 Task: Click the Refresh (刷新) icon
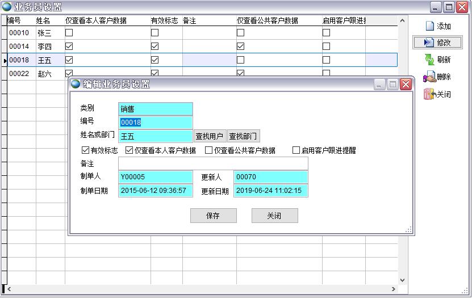(430, 60)
